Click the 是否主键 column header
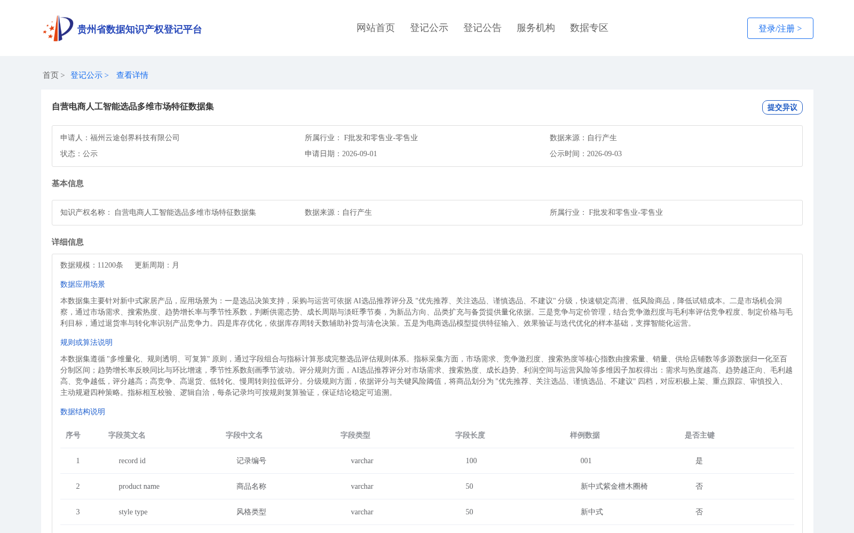This screenshot has width=854, height=533. [700, 435]
